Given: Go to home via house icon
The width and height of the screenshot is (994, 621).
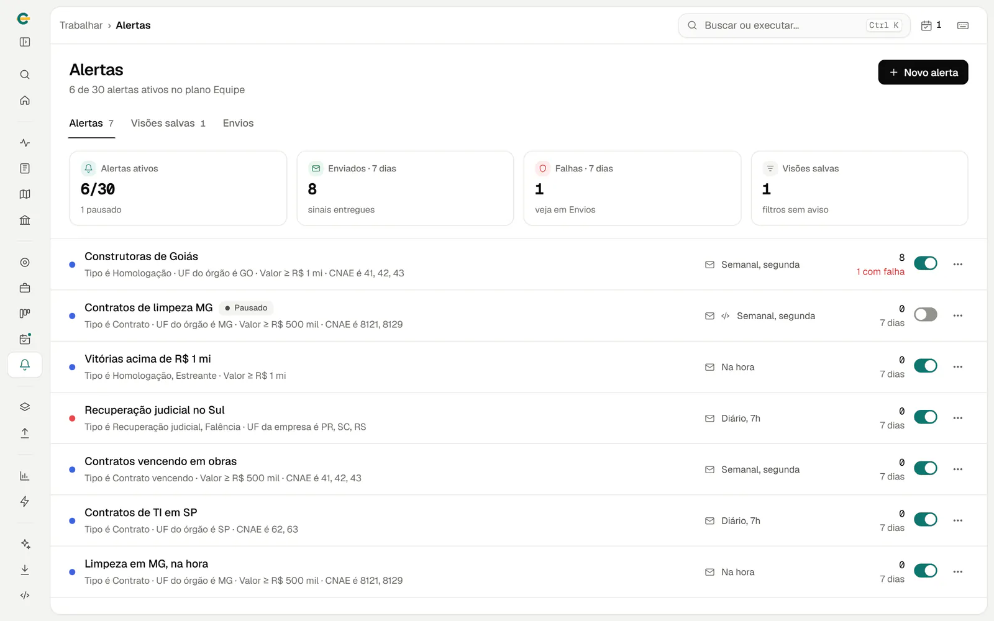Looking at the screenshot, I should coord(25,100).
